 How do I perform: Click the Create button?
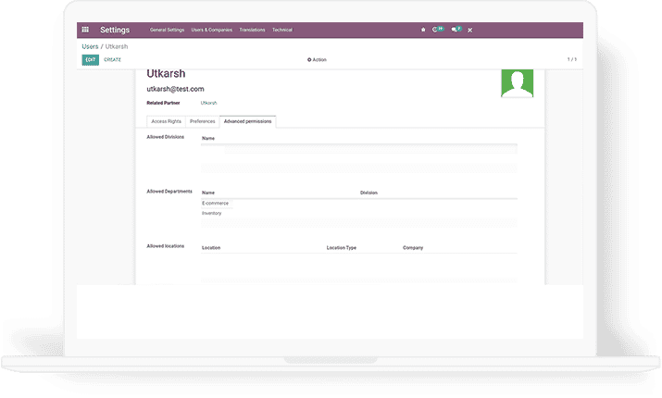tap(112, 59)
